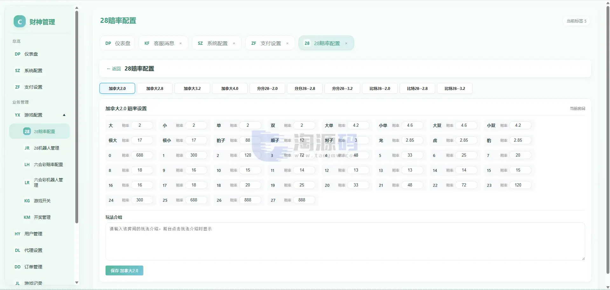Open 六合彩机器人管理 in the sidebar

(x=39, y=183)
